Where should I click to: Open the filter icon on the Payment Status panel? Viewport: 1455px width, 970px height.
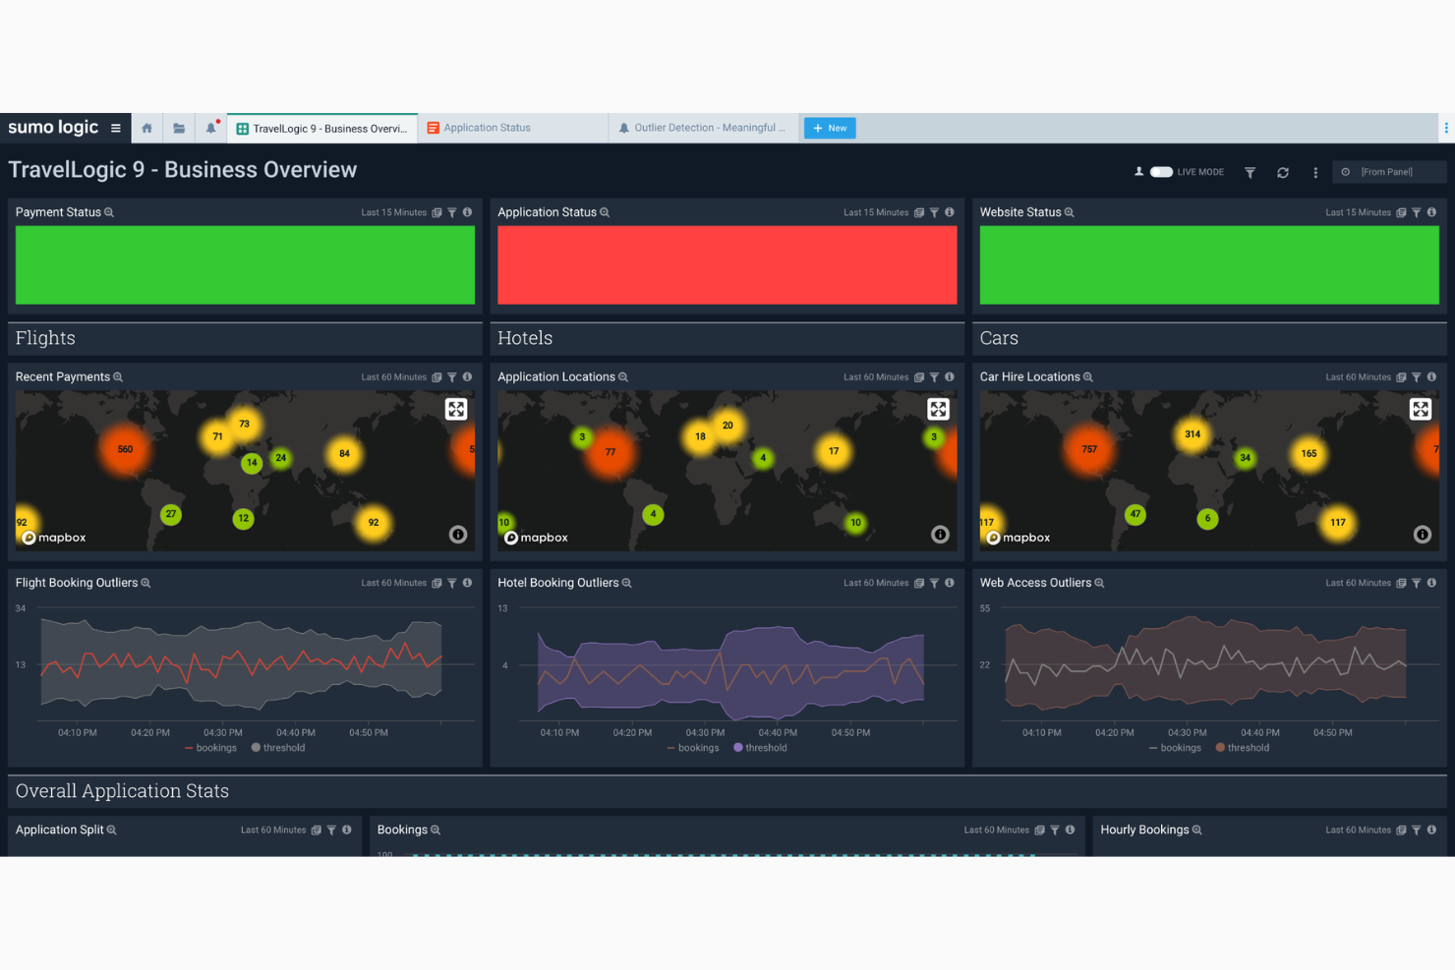tap(452, 212)
